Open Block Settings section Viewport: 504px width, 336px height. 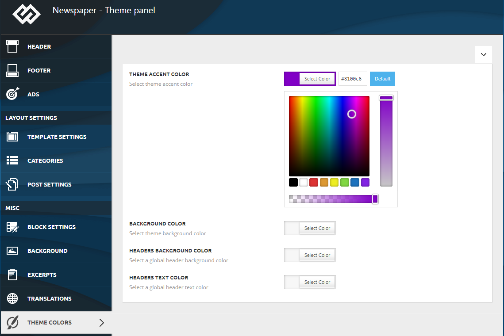(x=56, y=227)
